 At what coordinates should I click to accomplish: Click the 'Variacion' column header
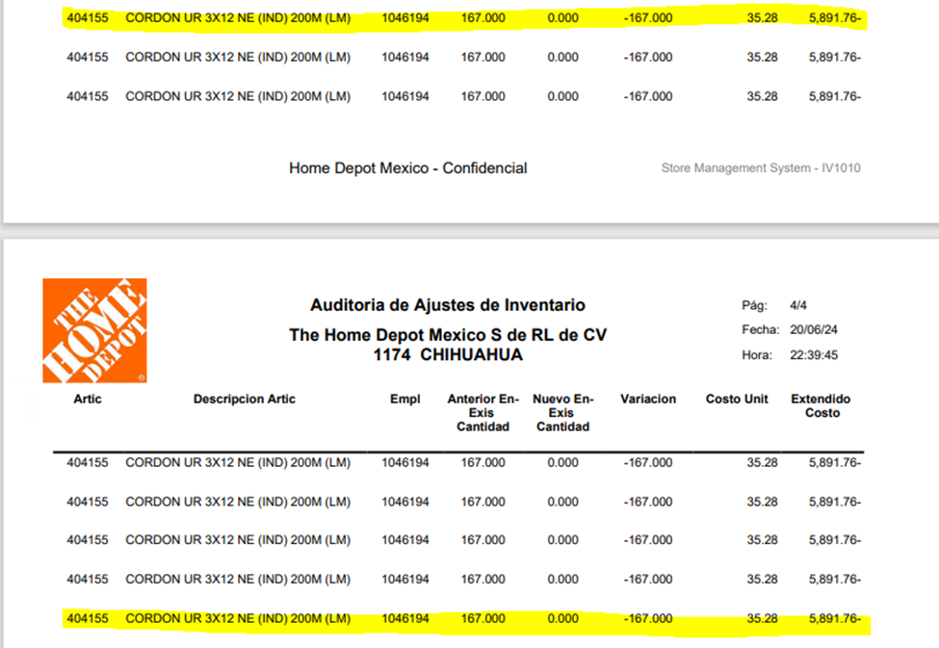(x=648, y=399)
